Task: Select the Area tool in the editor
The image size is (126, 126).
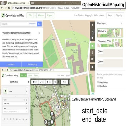Action: pyautogui.click(x=49, y=82)
